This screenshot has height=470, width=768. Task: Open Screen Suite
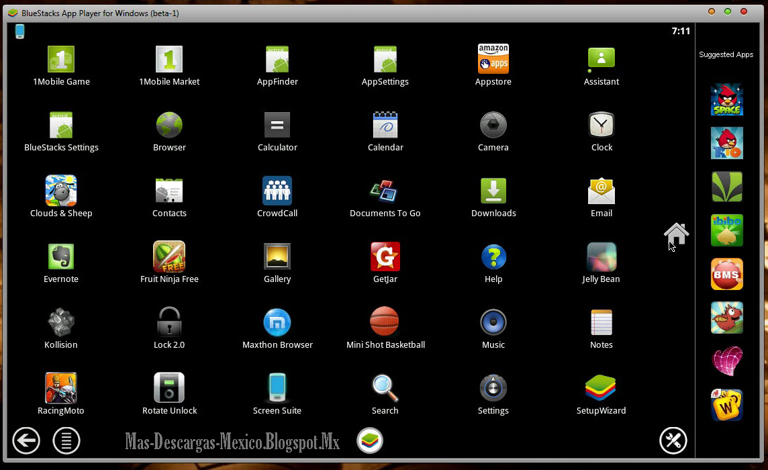coord(277,387)
